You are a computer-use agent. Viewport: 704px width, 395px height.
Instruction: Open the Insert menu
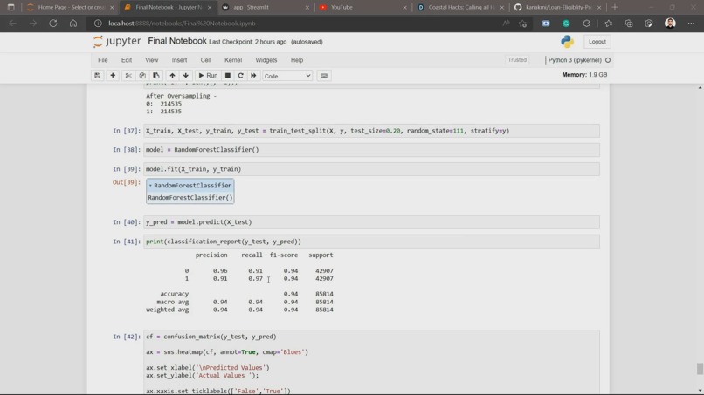tap(179, 60)
